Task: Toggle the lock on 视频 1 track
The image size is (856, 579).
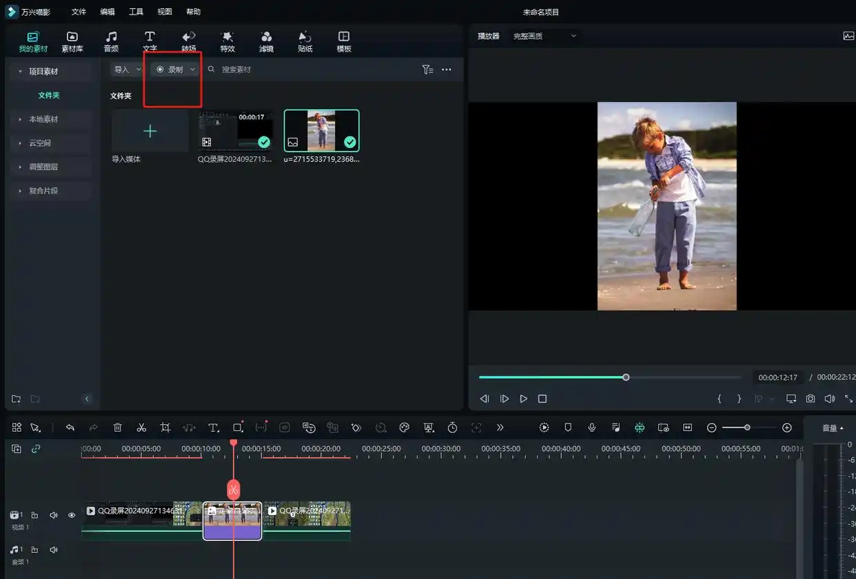Action: pyautogui.click(x=34, y=515)
